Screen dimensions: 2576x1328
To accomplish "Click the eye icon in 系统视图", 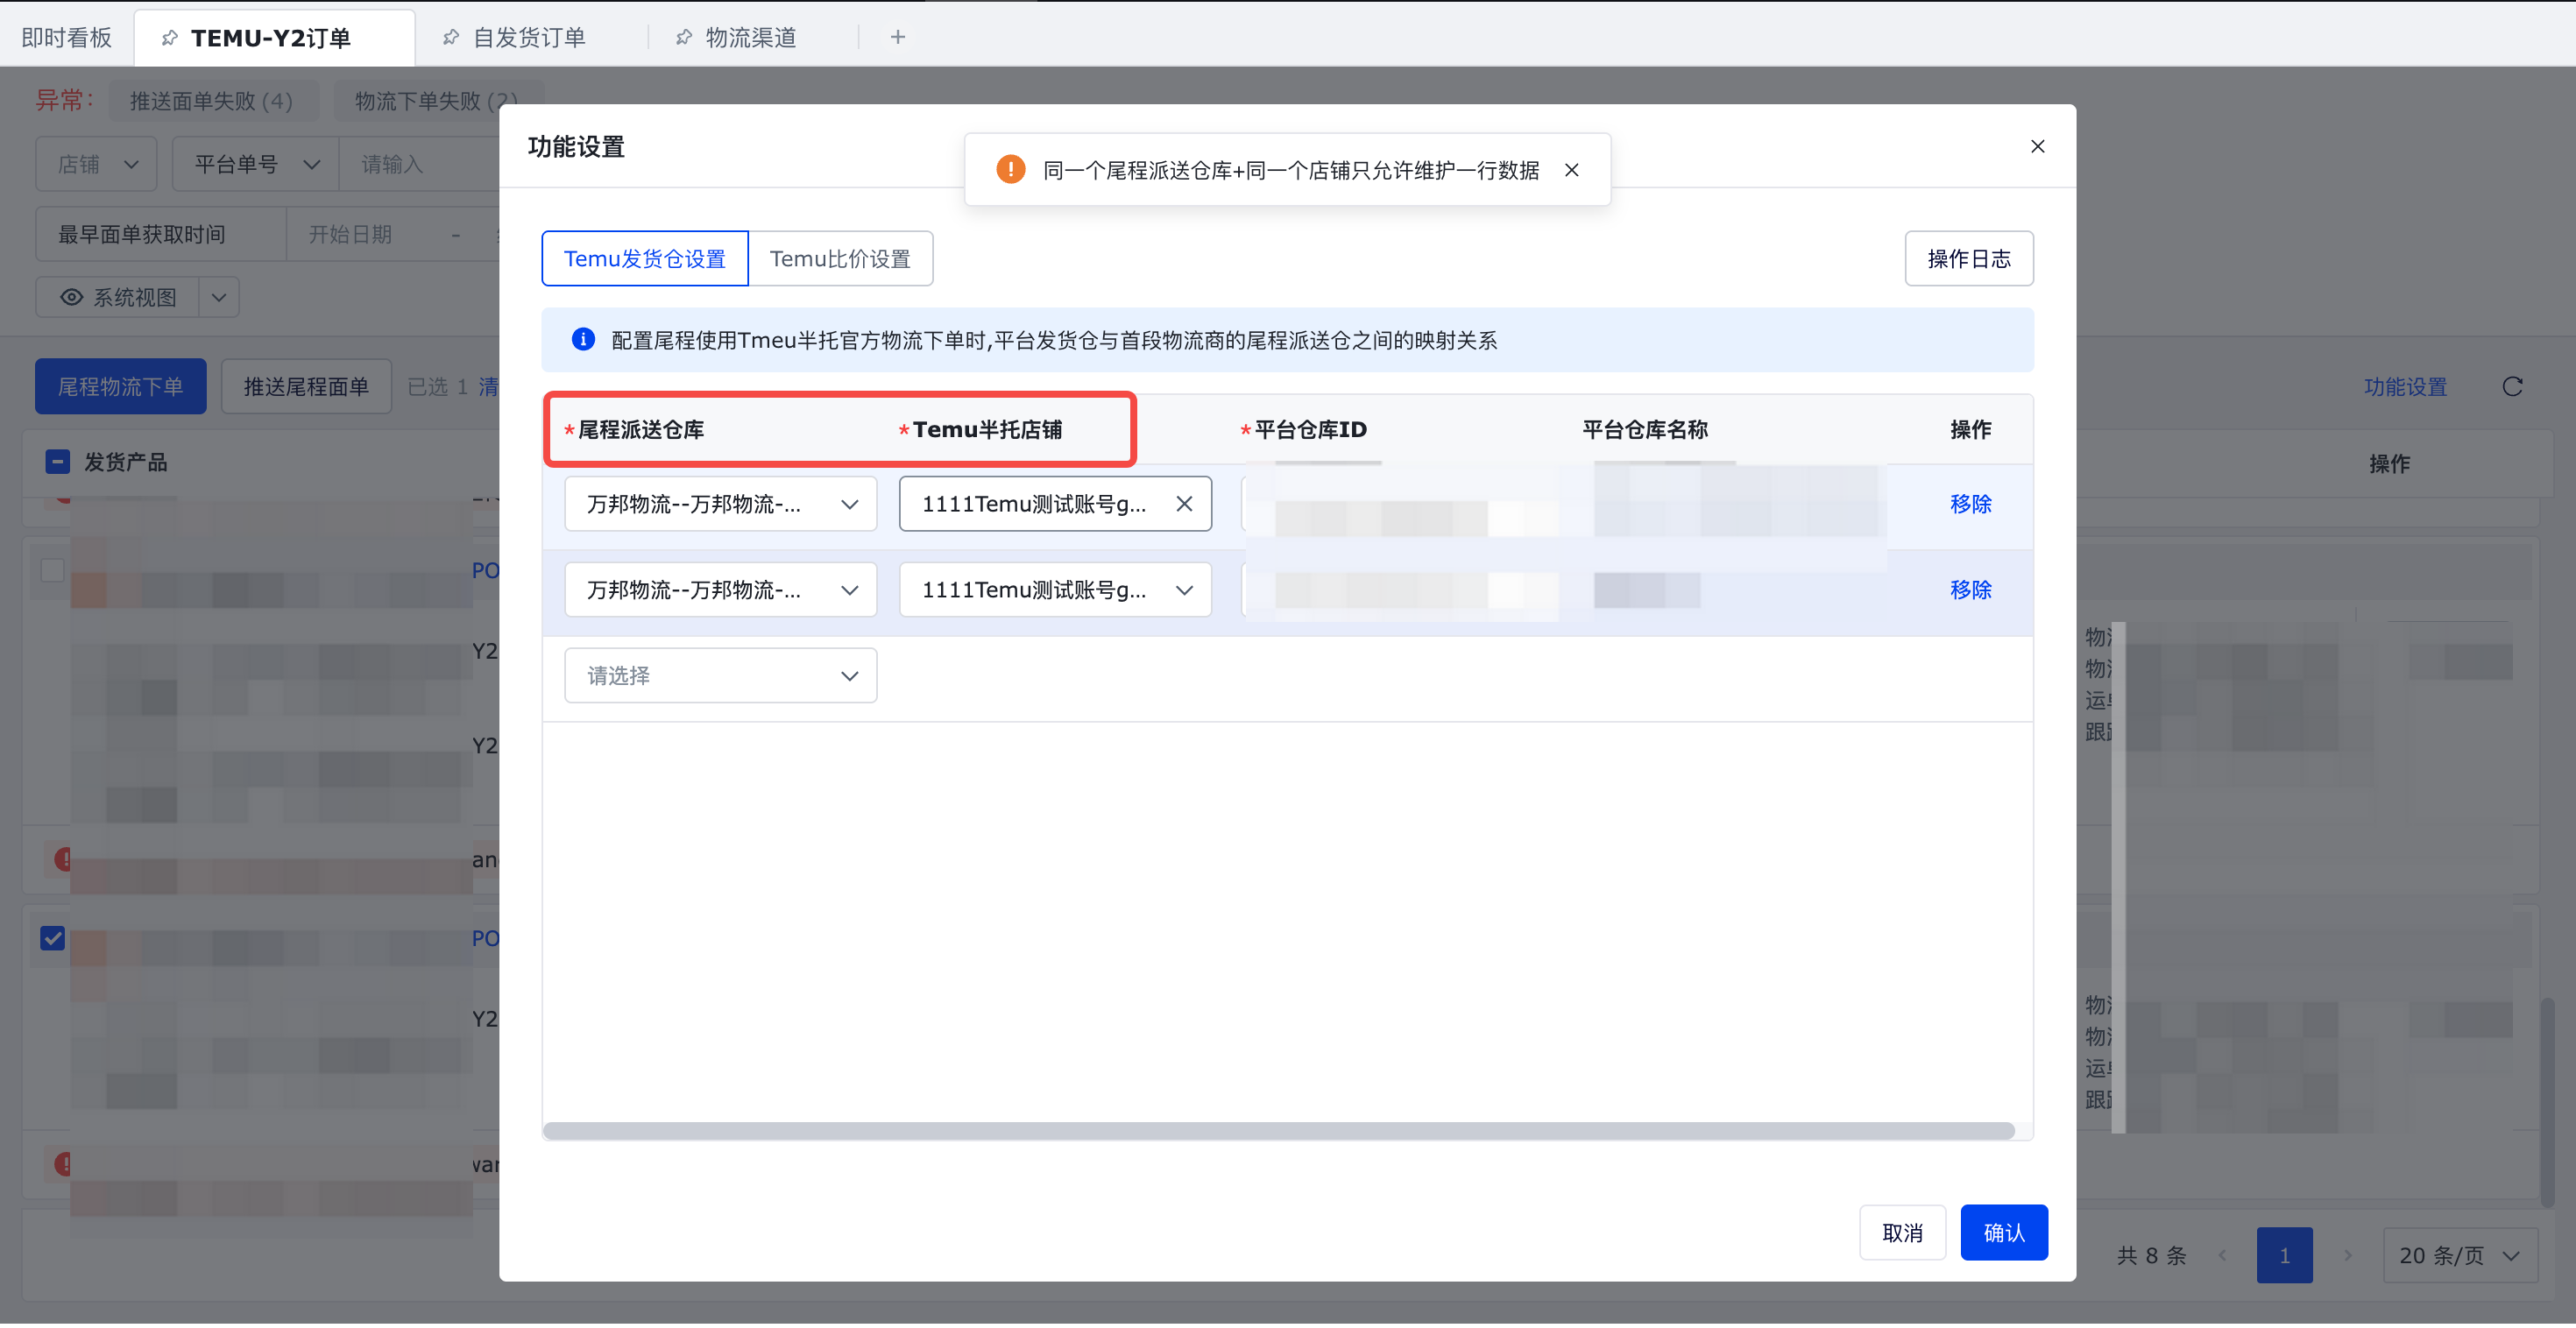I will 71,297.
